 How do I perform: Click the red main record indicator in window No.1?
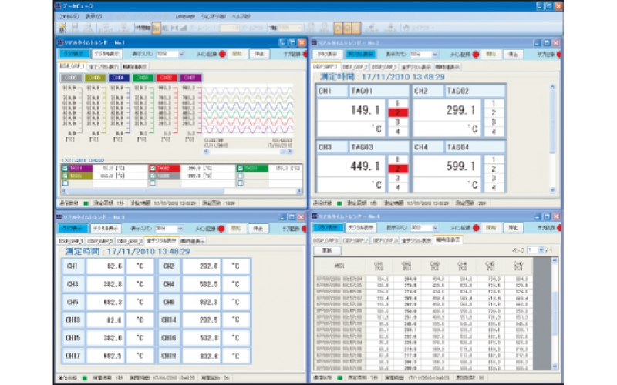[x=223, y=55]
